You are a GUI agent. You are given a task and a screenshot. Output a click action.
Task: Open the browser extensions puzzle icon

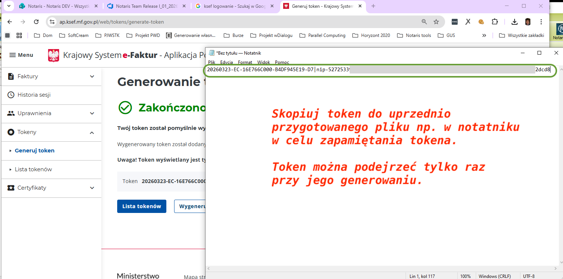click(x=495, y=22)
